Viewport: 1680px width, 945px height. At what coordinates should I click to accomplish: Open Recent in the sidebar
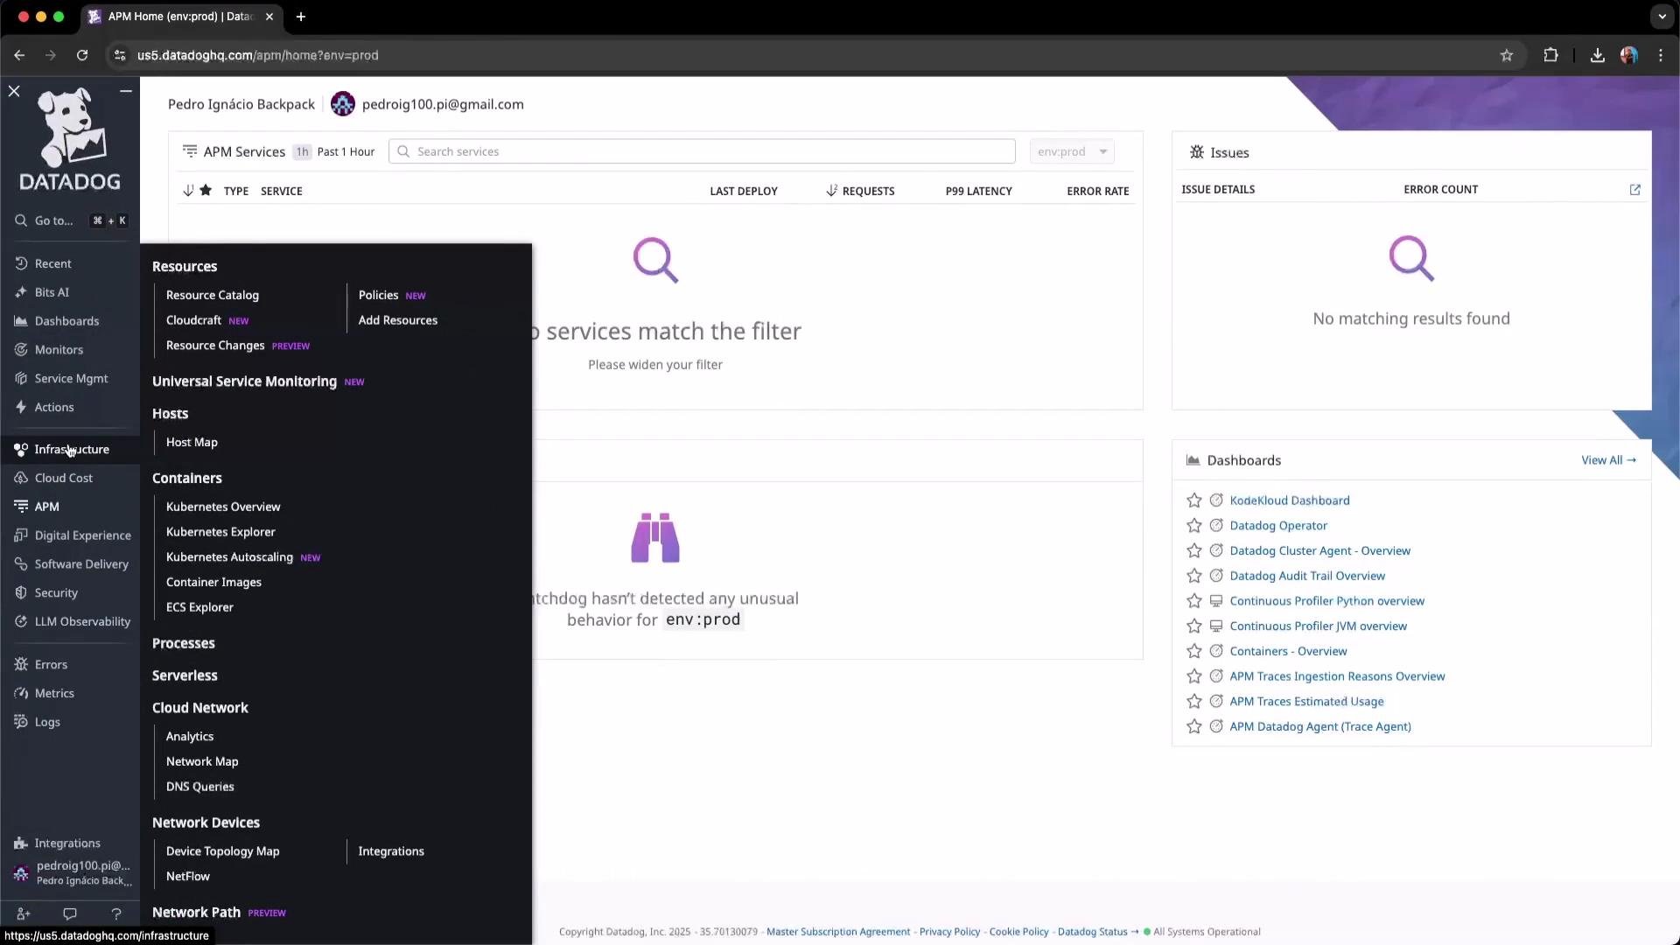coord(52,263)
